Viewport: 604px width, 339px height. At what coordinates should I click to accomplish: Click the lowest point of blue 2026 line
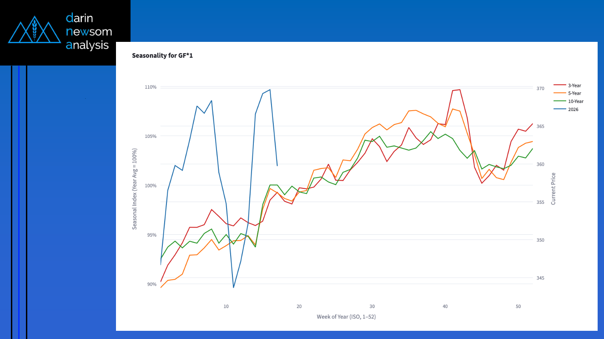(233, 287)
